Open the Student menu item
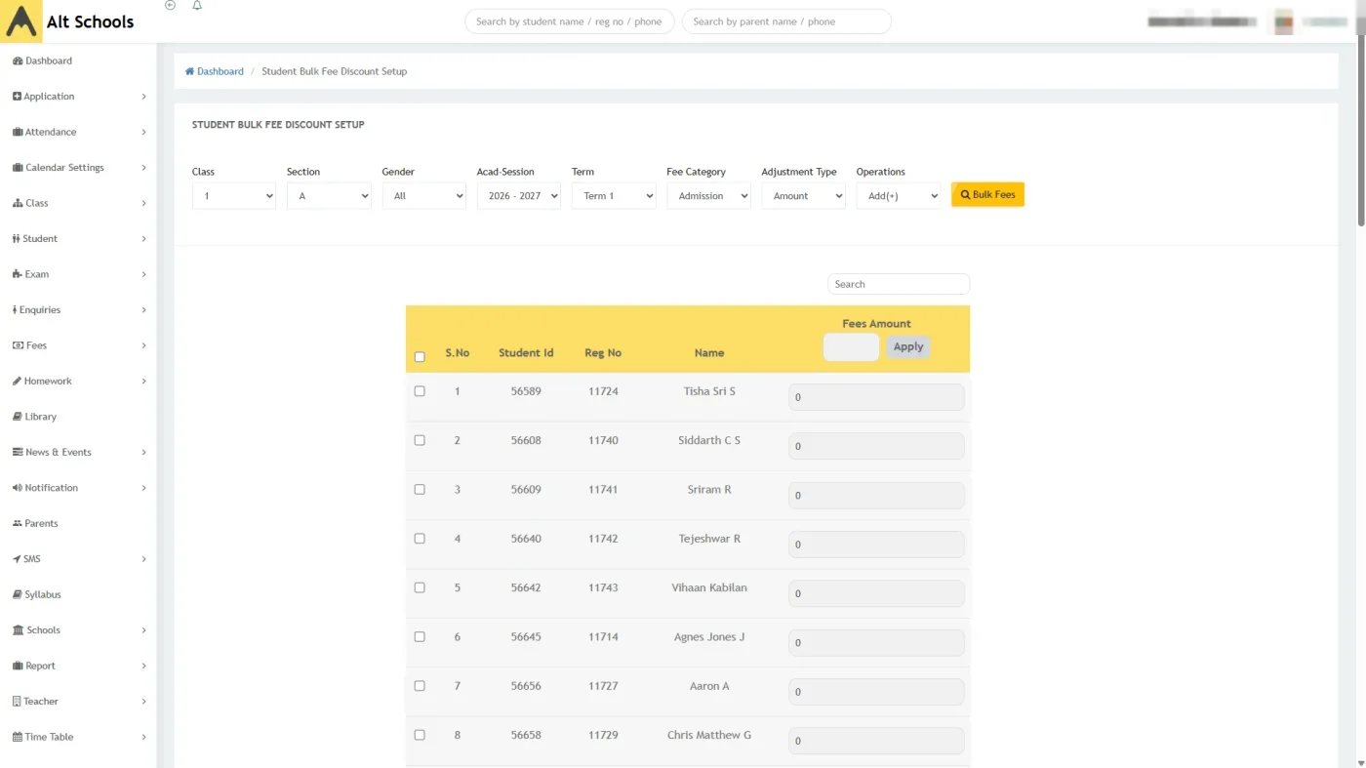The height and width of the screenshot is (768, 1366). coord(79,239)
